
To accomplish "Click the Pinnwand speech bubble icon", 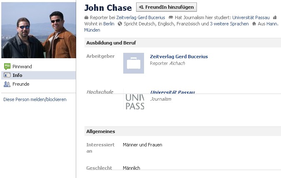I will pyautogui.click(x=7, y=67).
